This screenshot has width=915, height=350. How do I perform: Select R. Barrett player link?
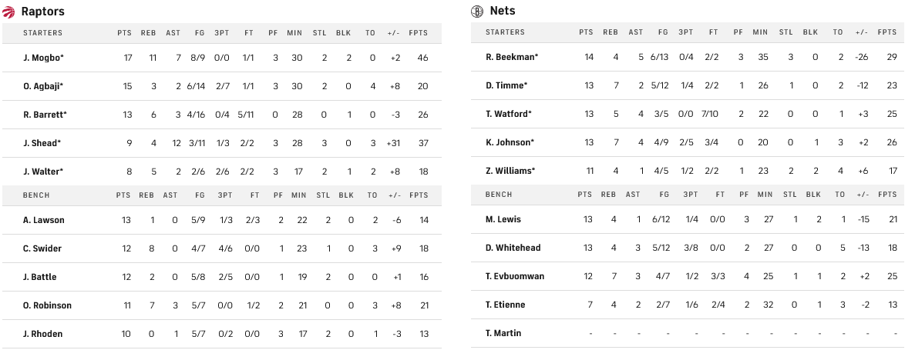pos(45,115)
